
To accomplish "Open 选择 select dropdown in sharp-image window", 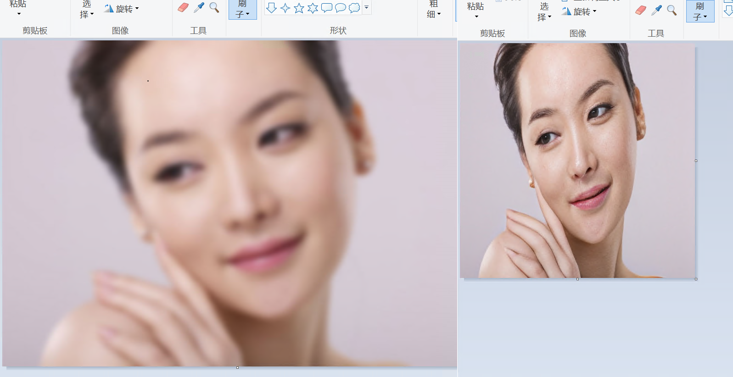I will (544, 12).
